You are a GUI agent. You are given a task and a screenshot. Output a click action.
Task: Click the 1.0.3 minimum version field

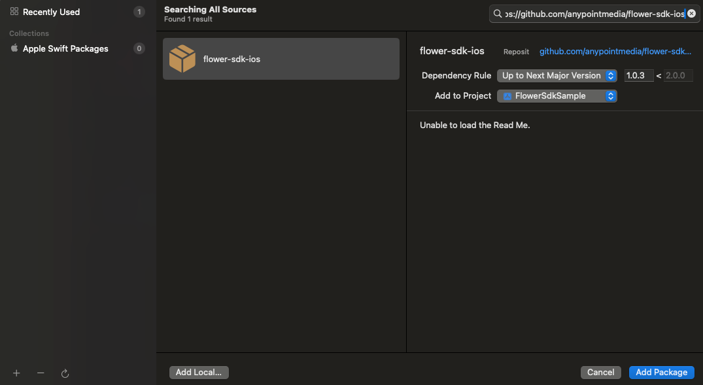click(x=638, y=76)
